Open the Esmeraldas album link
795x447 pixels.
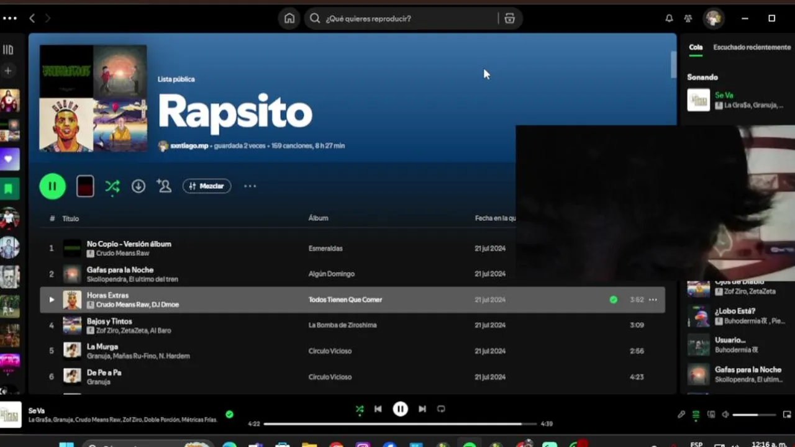click(325, 248)
